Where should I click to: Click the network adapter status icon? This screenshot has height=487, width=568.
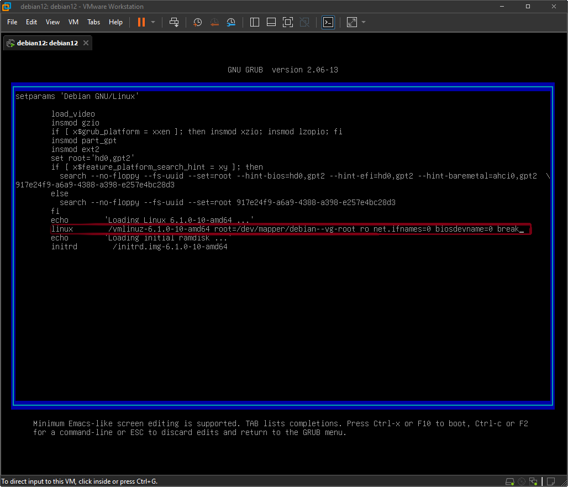pos(533,481)
